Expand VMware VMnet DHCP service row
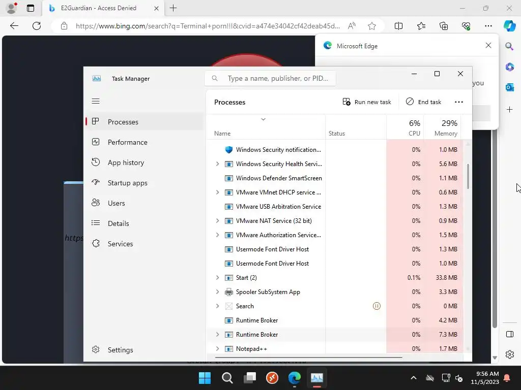The height and width of the screenshot is (390, 521). pos(217,192)
